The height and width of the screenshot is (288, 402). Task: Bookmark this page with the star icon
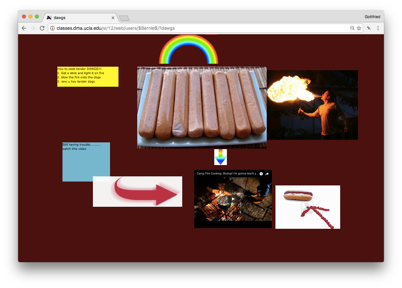359,28
